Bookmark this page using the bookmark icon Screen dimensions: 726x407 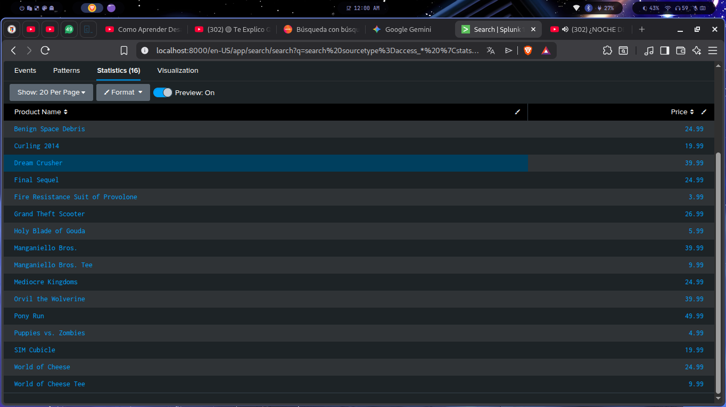(x=124, y=50)
